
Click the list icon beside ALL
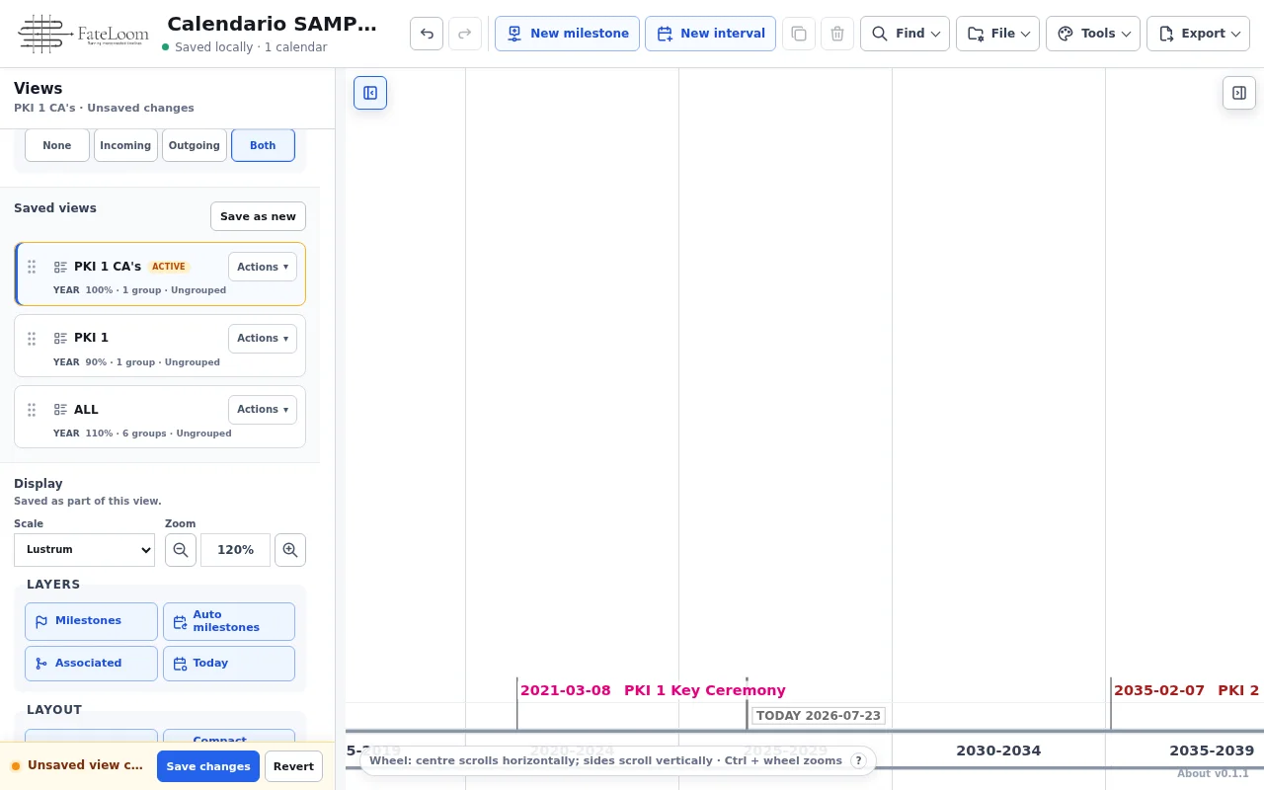tap(60, 410)
